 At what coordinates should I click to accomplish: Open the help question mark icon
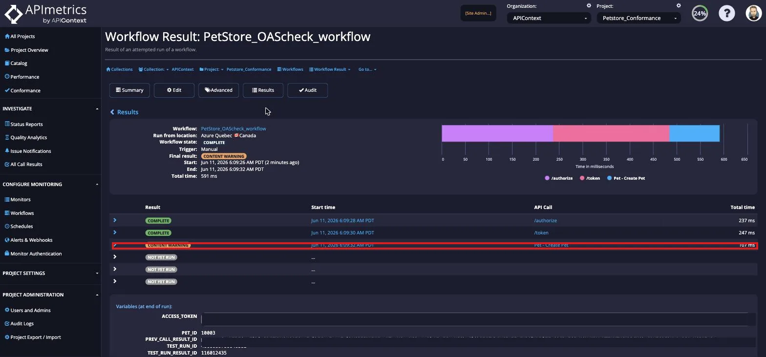[x=726, y=13]
